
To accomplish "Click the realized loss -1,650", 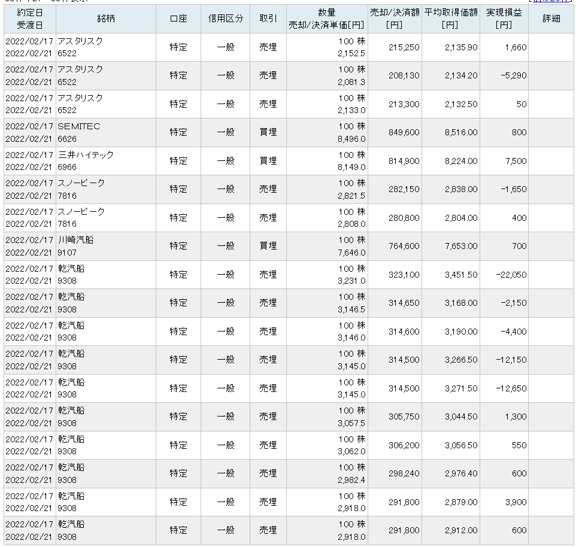I will point(514,190).
